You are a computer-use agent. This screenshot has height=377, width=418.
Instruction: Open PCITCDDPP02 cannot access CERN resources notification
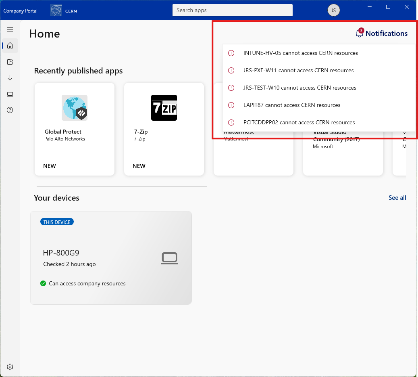(x=319, y=123)
